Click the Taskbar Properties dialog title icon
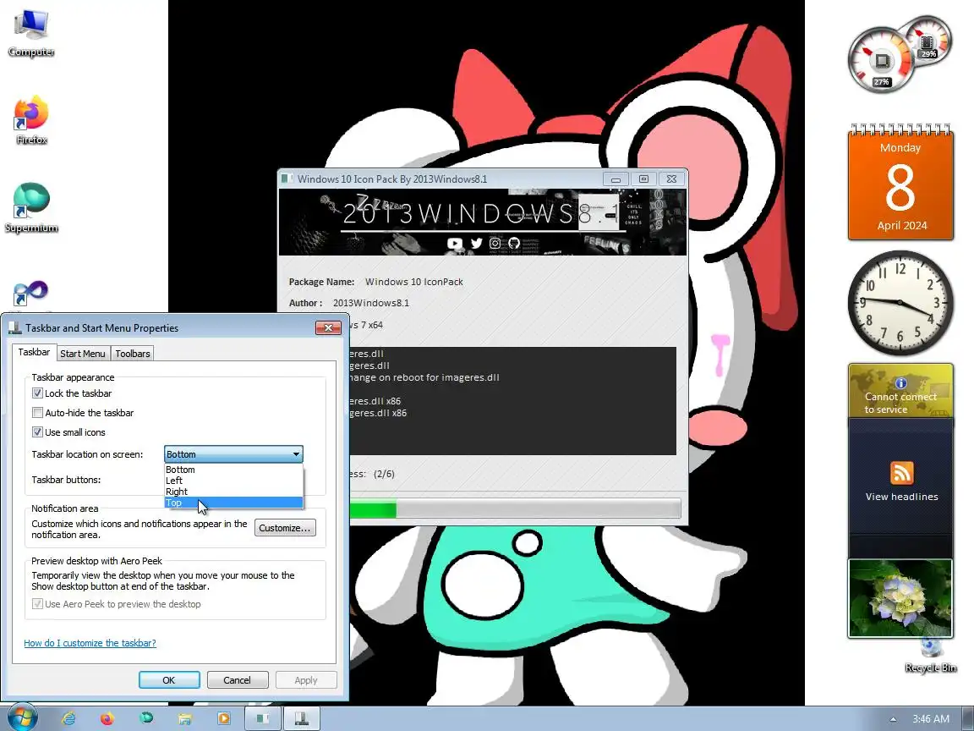Image resolution: width=974 pixels, height=731 pixels. click(x=15, y=327)
